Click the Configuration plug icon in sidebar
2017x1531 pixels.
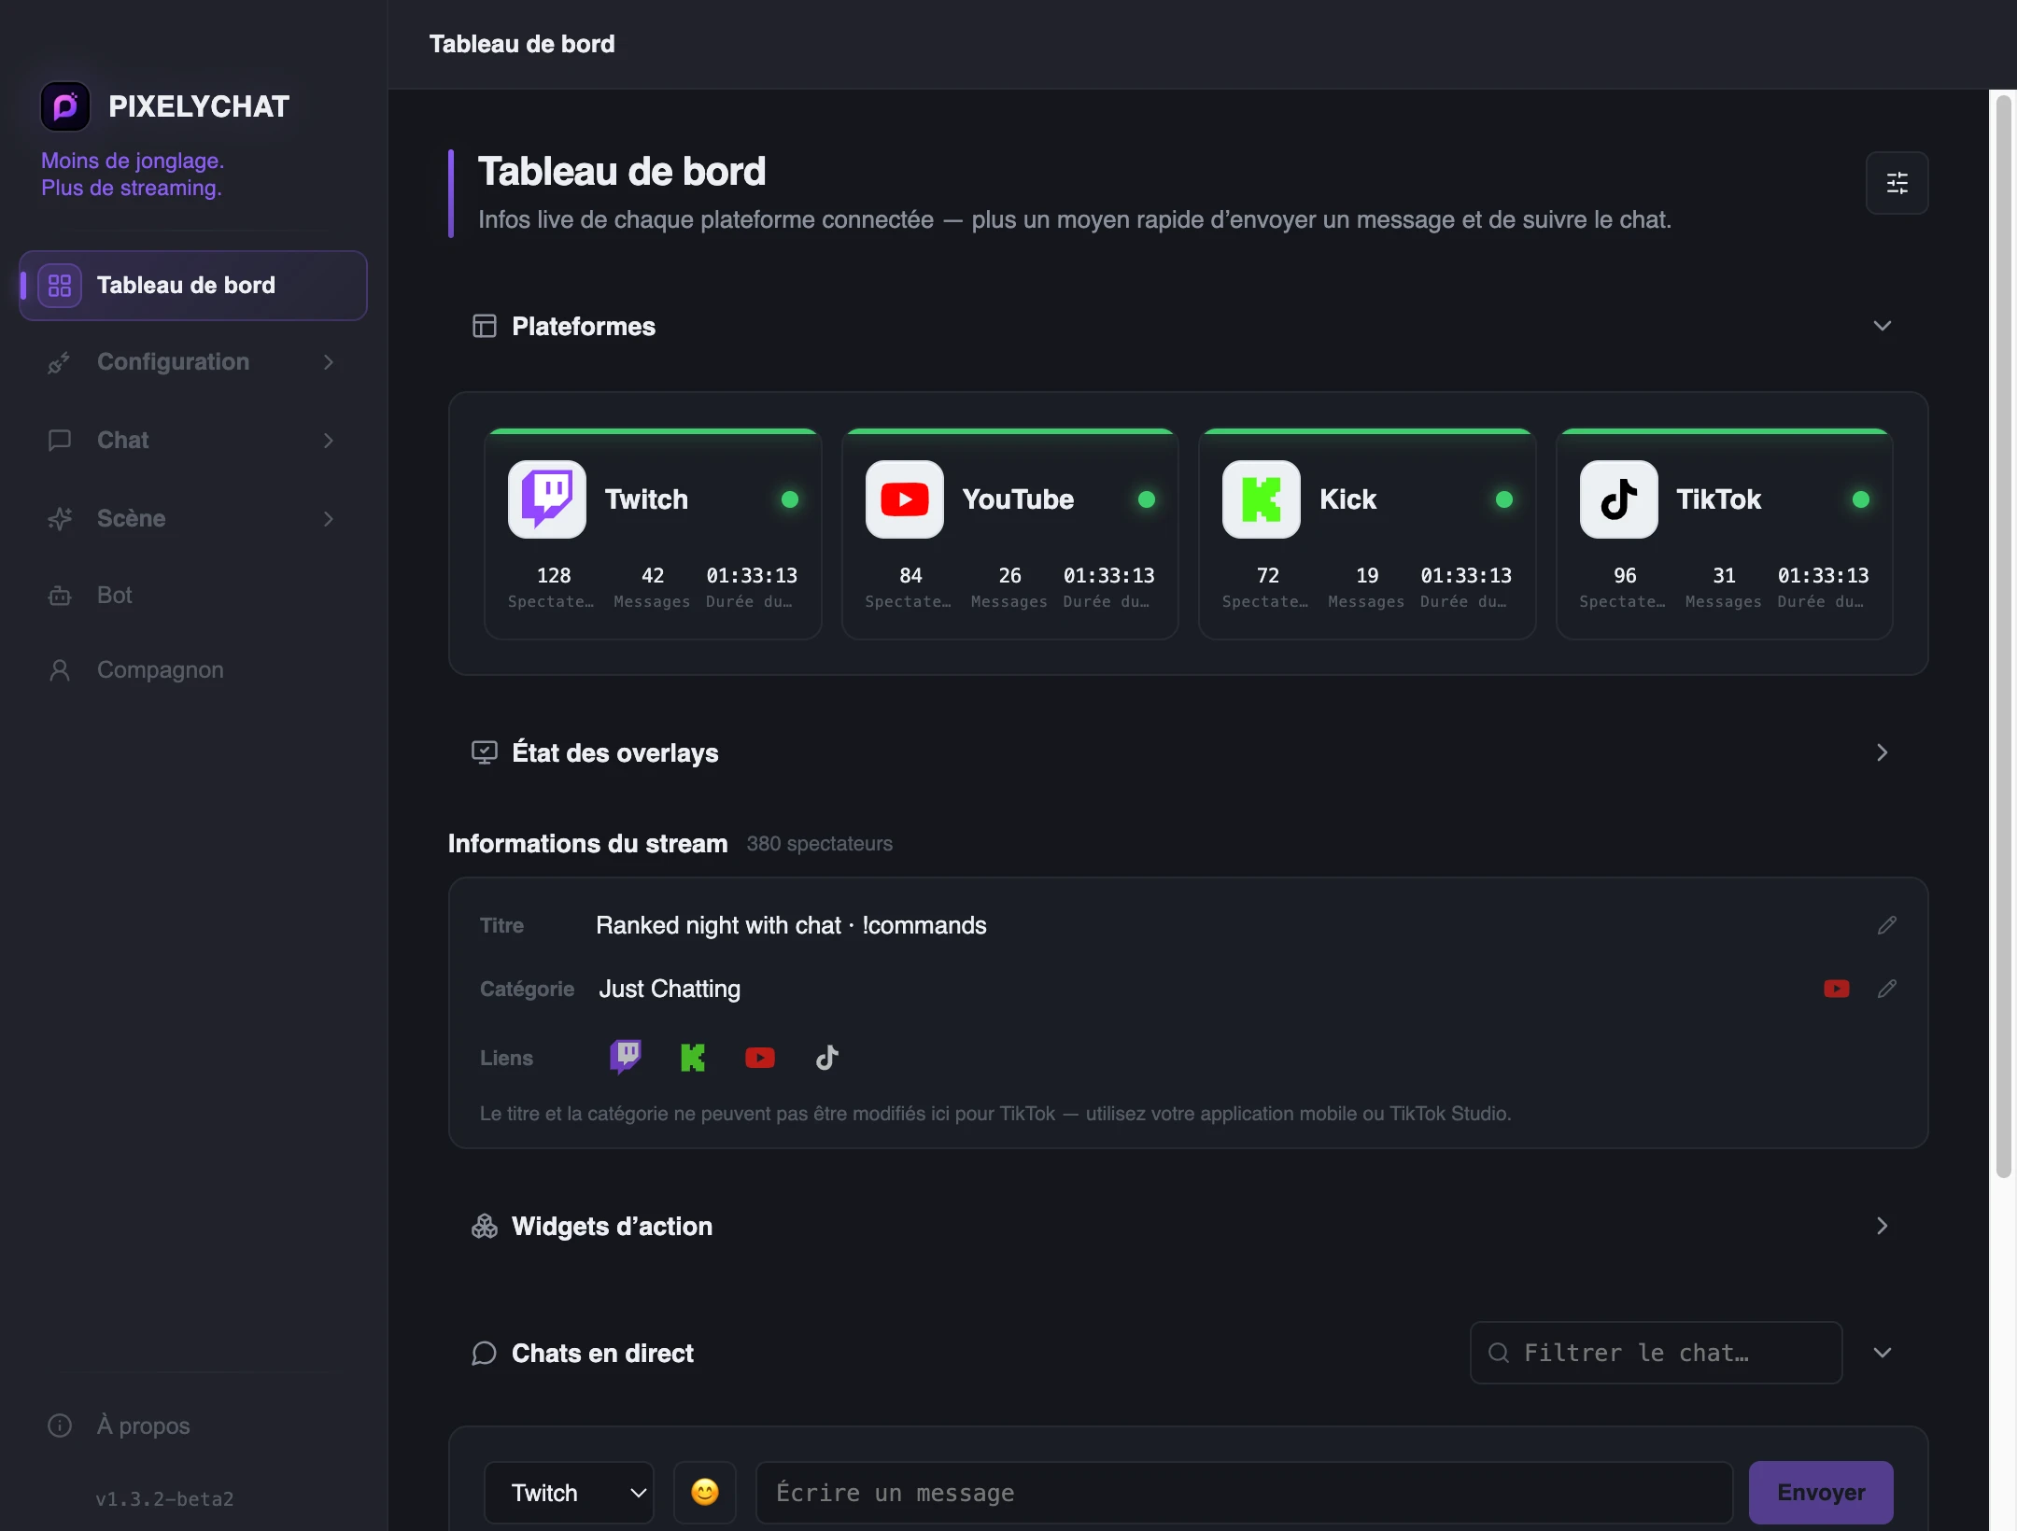(60, 362)
